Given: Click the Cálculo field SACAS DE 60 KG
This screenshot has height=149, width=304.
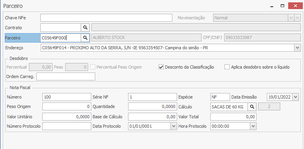Looking at the screenshot, I should (229, 107).
